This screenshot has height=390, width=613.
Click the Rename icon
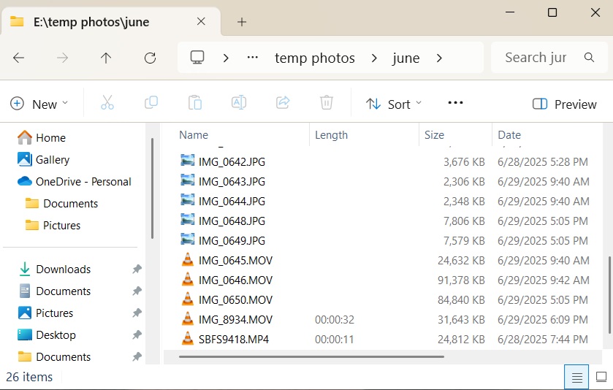coord(239,104)
